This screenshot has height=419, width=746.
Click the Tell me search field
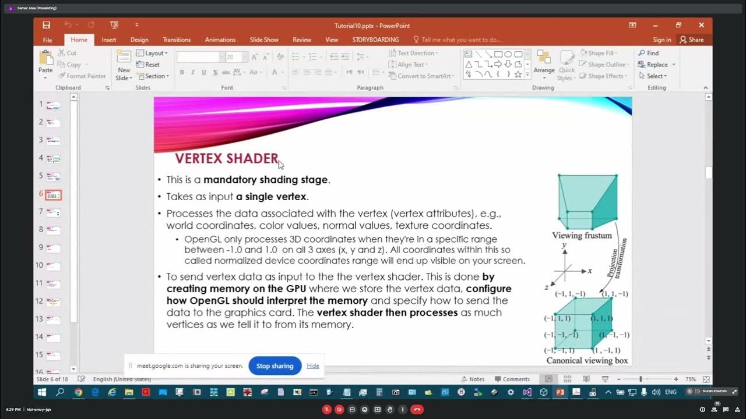click(457, 40)
